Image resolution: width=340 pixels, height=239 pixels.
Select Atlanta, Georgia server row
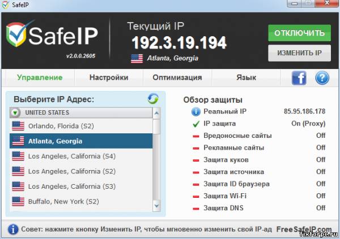click(x=81, y=141)
